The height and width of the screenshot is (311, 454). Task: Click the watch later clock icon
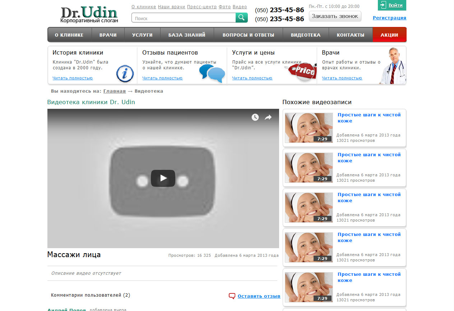click(x=255, y=117)
